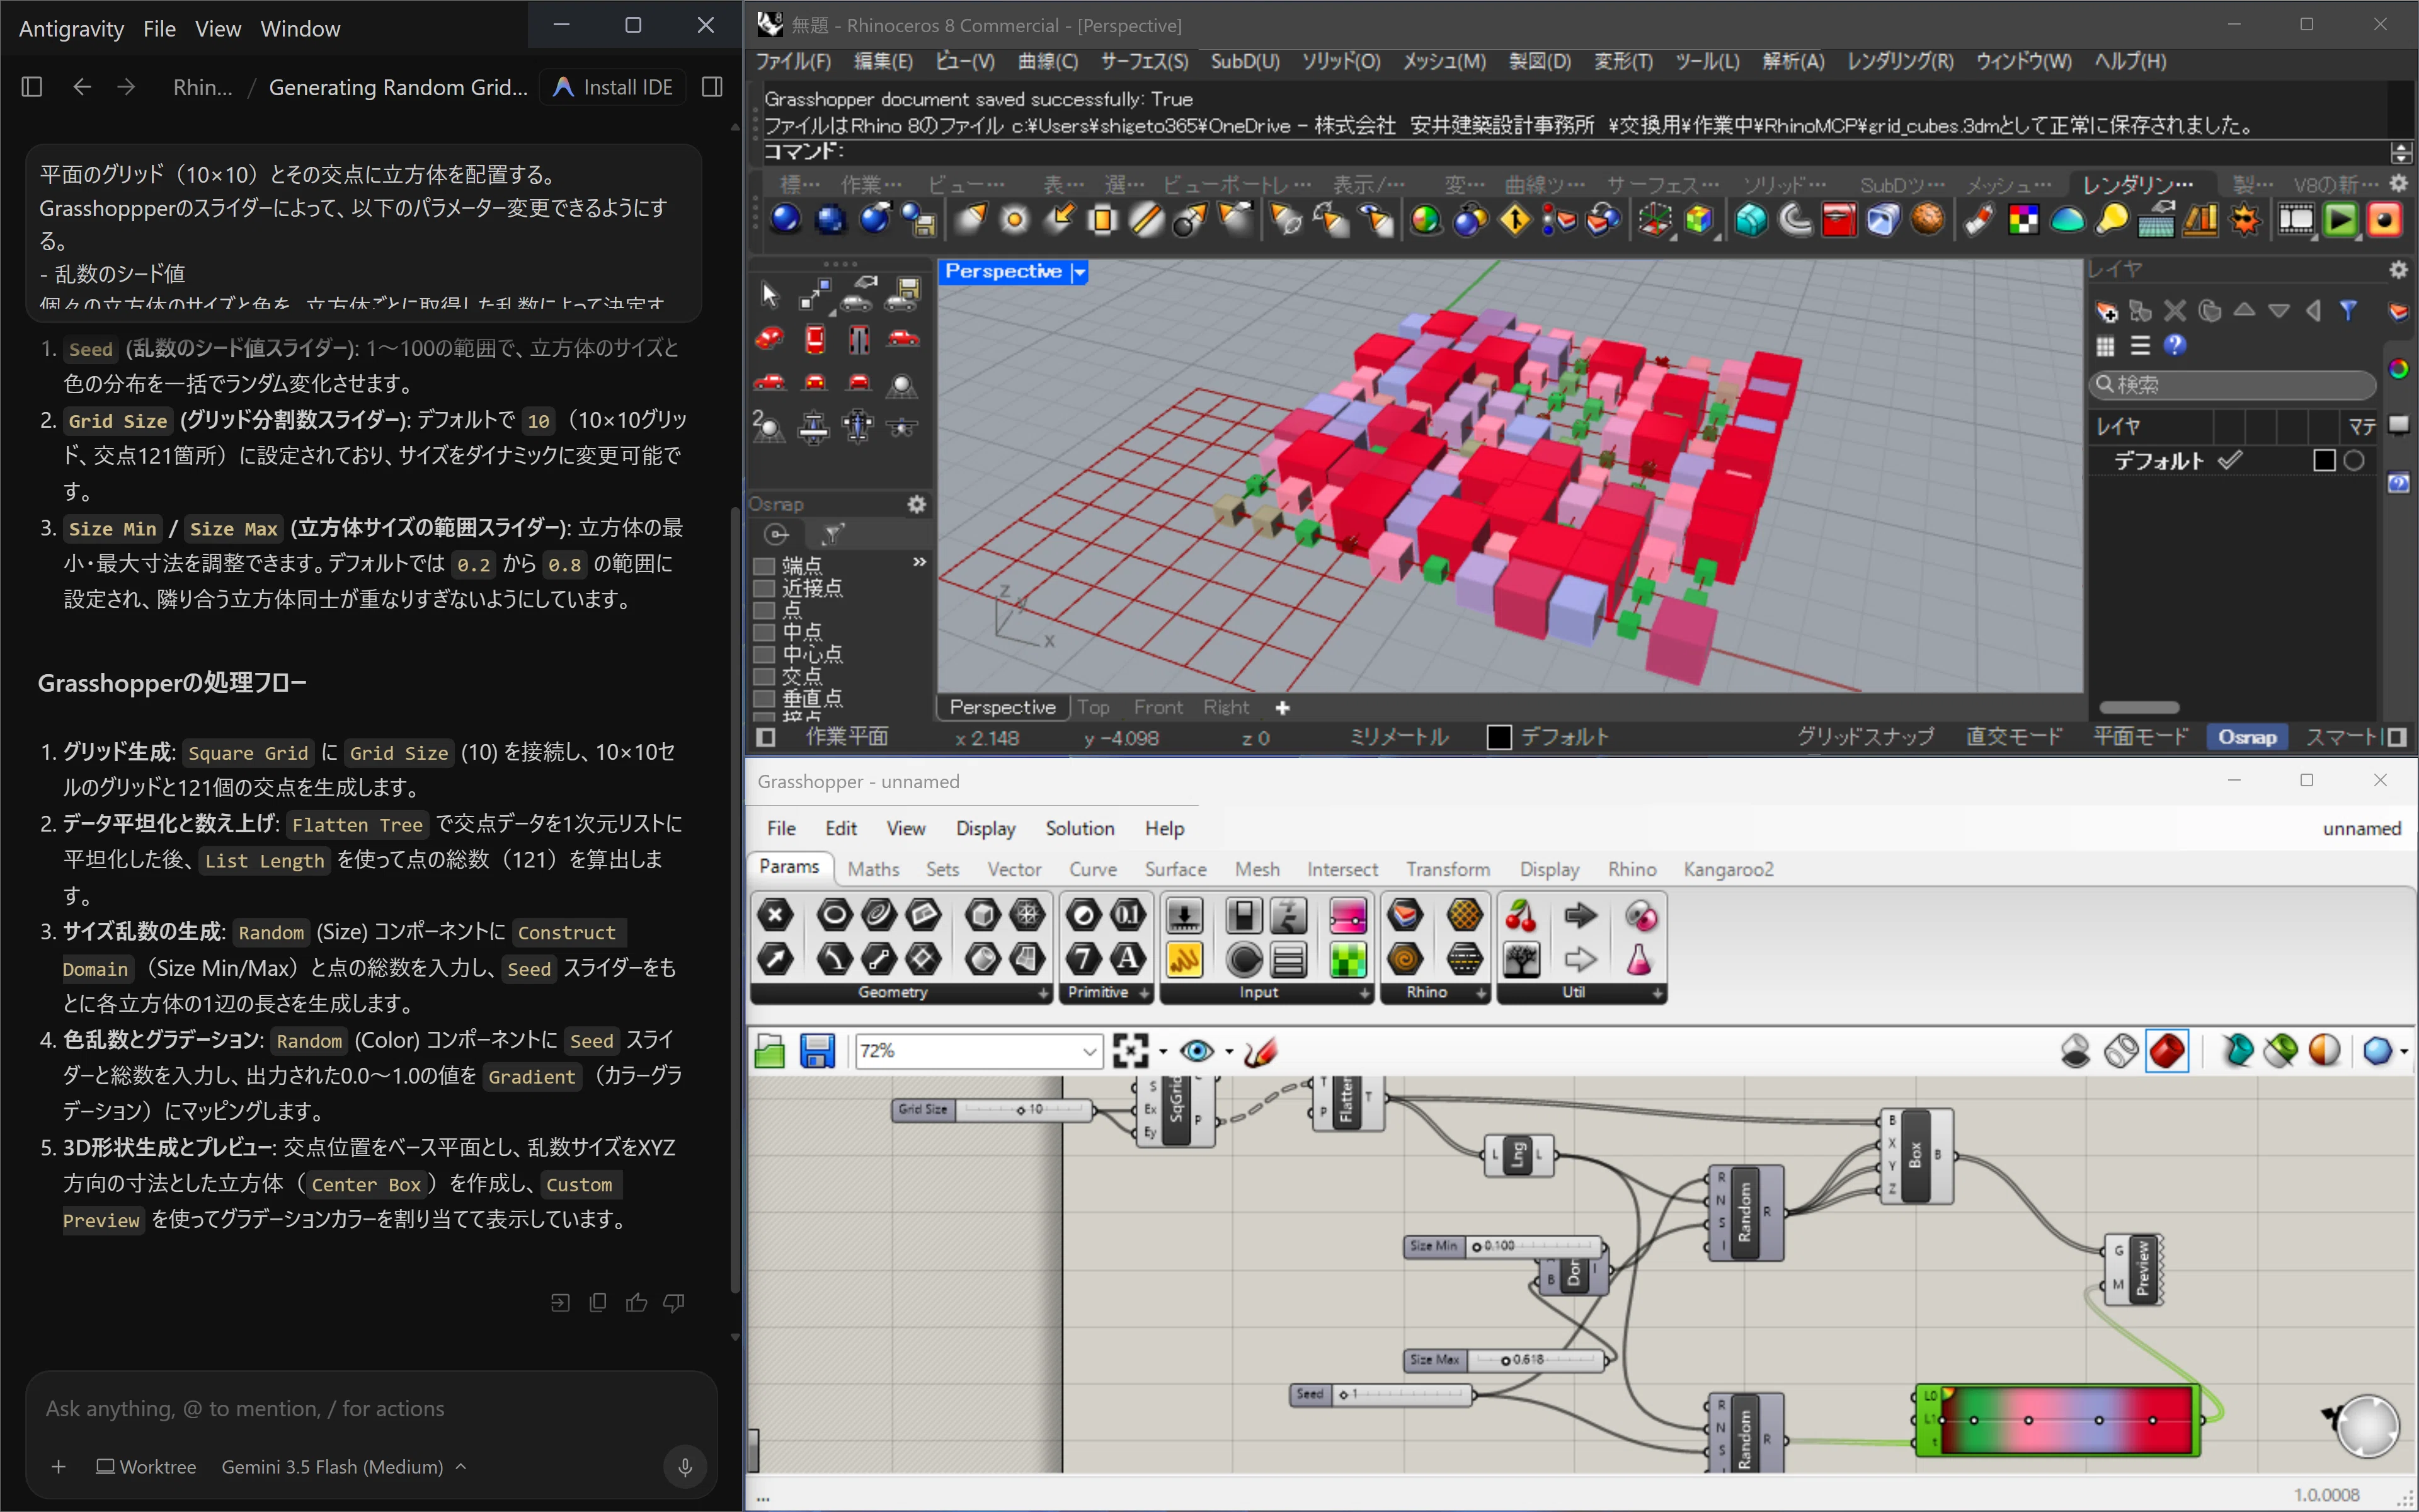Click the green Render play icon in Rhino toolbar
The image size is (2419, 1512).
pyautogui.click(x=2340, y=219)
